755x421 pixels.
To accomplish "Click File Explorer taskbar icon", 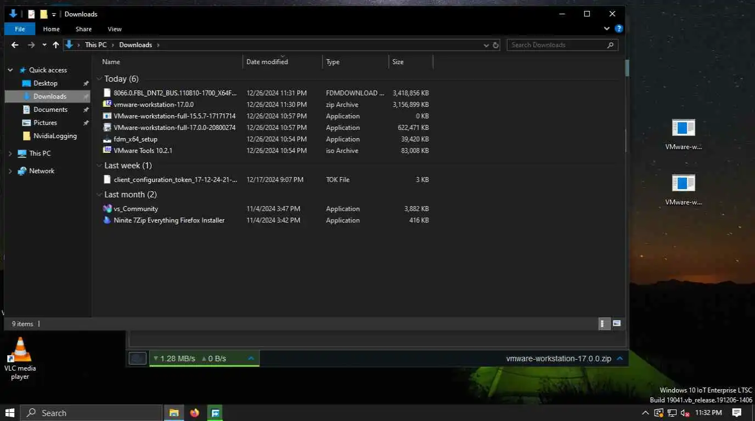I will 174,413.
